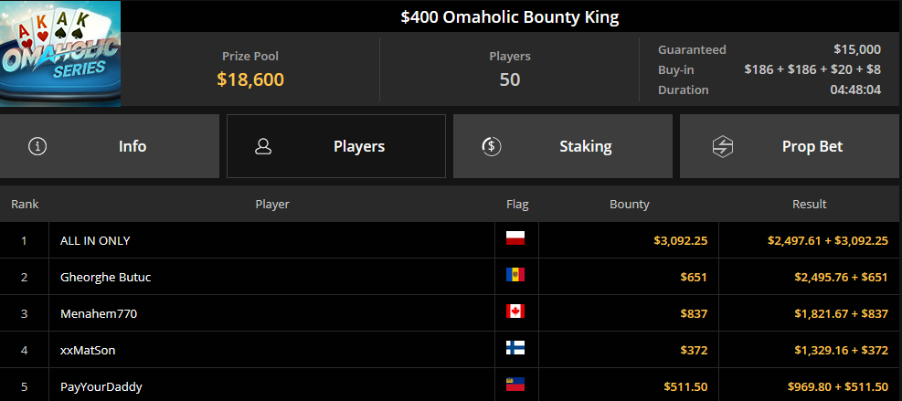
Task: Open the Omaholic Series logo thumbnail
Action: point(60,54)
